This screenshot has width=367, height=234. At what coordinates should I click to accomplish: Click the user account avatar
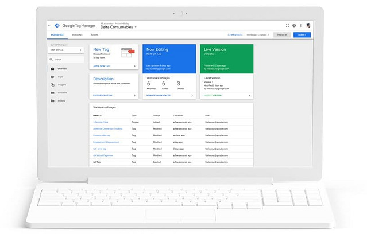(308, 25)
